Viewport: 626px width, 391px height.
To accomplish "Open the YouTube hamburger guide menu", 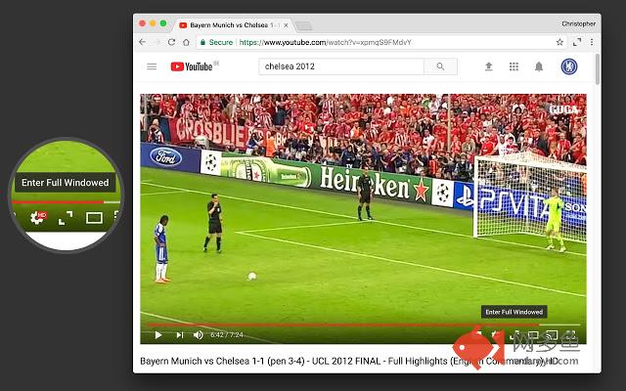I will coord(152,66).
